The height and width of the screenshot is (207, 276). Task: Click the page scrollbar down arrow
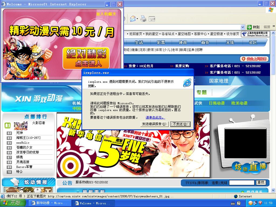pos(273,190)
